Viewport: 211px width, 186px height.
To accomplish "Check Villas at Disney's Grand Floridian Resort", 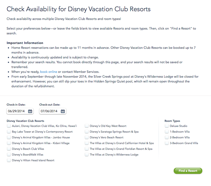I will [x=87, y=149].
